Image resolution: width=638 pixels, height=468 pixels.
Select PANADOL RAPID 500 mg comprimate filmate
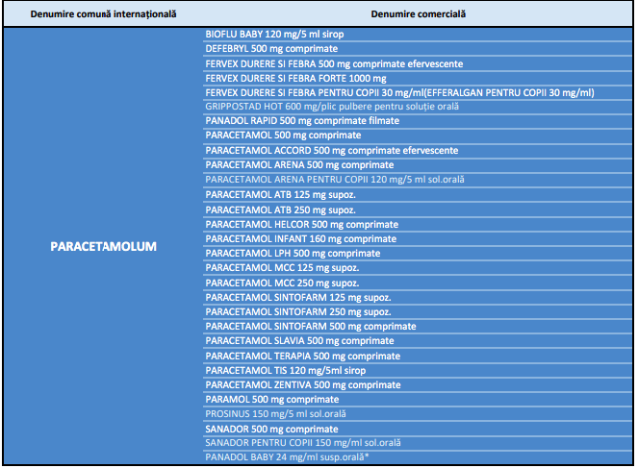[418, 121]
